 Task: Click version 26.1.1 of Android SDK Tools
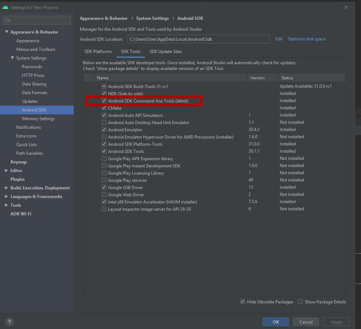click(x=254, y=151)
